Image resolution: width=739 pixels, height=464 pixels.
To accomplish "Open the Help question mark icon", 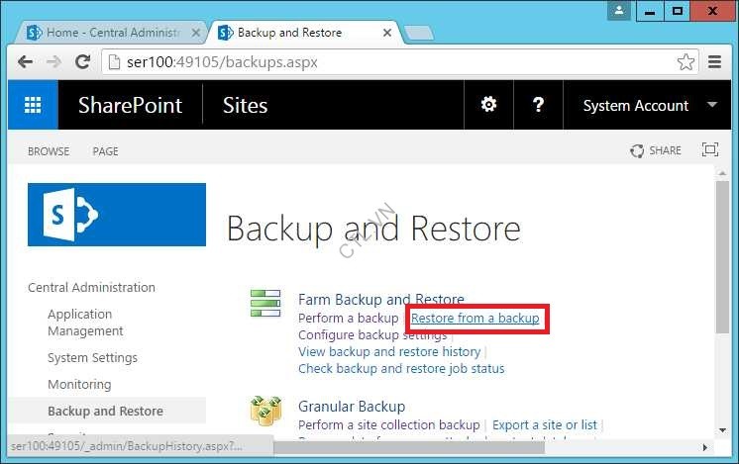I will coord(538,105).
